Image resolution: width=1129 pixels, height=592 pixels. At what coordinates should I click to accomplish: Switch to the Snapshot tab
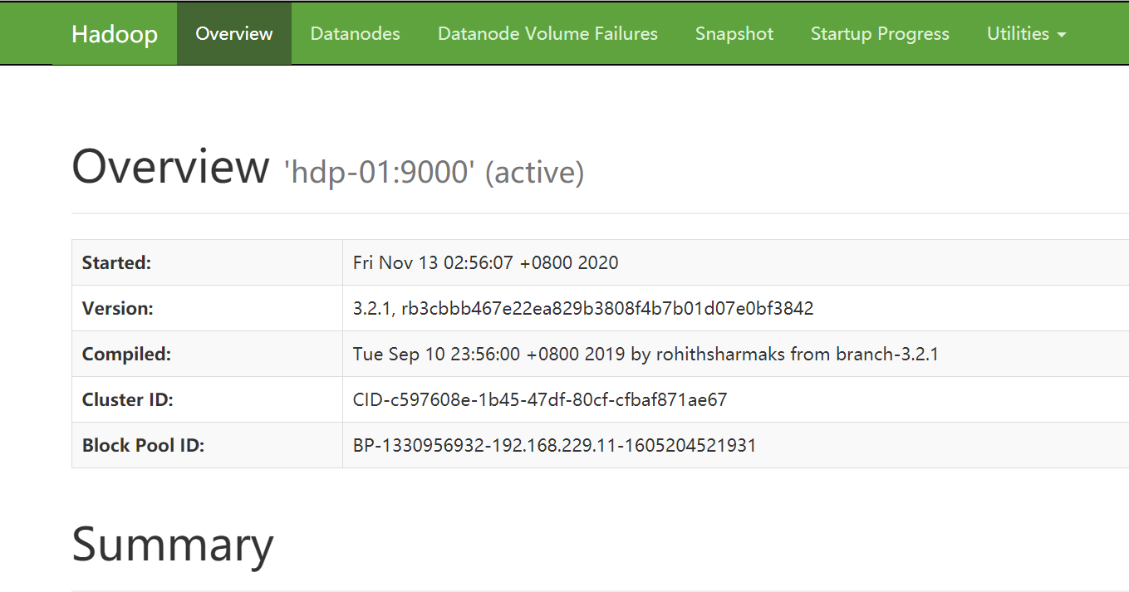(734, 34)
